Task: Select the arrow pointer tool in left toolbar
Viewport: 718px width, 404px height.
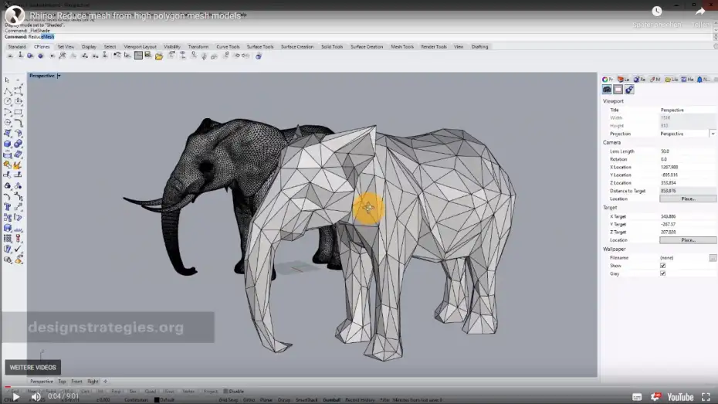Action: tap(7, 80)
